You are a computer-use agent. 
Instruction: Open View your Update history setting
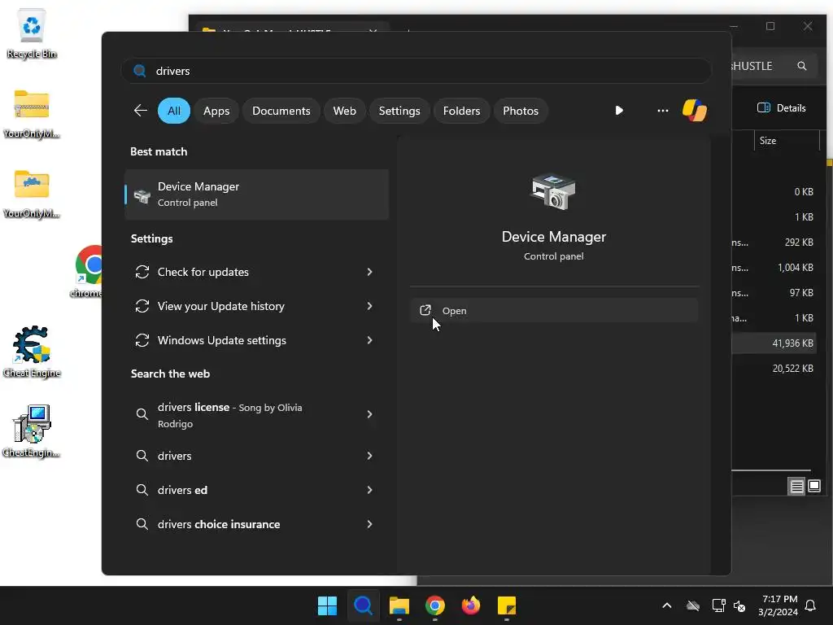coord(256,306)
